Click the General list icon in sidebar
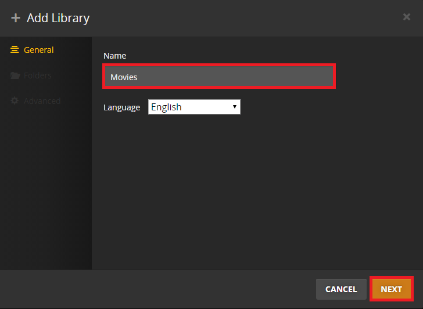This screenshot has width=423, height=309. [x=15, y=50]
